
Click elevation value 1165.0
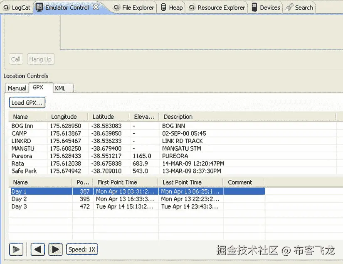coord(142,156)
